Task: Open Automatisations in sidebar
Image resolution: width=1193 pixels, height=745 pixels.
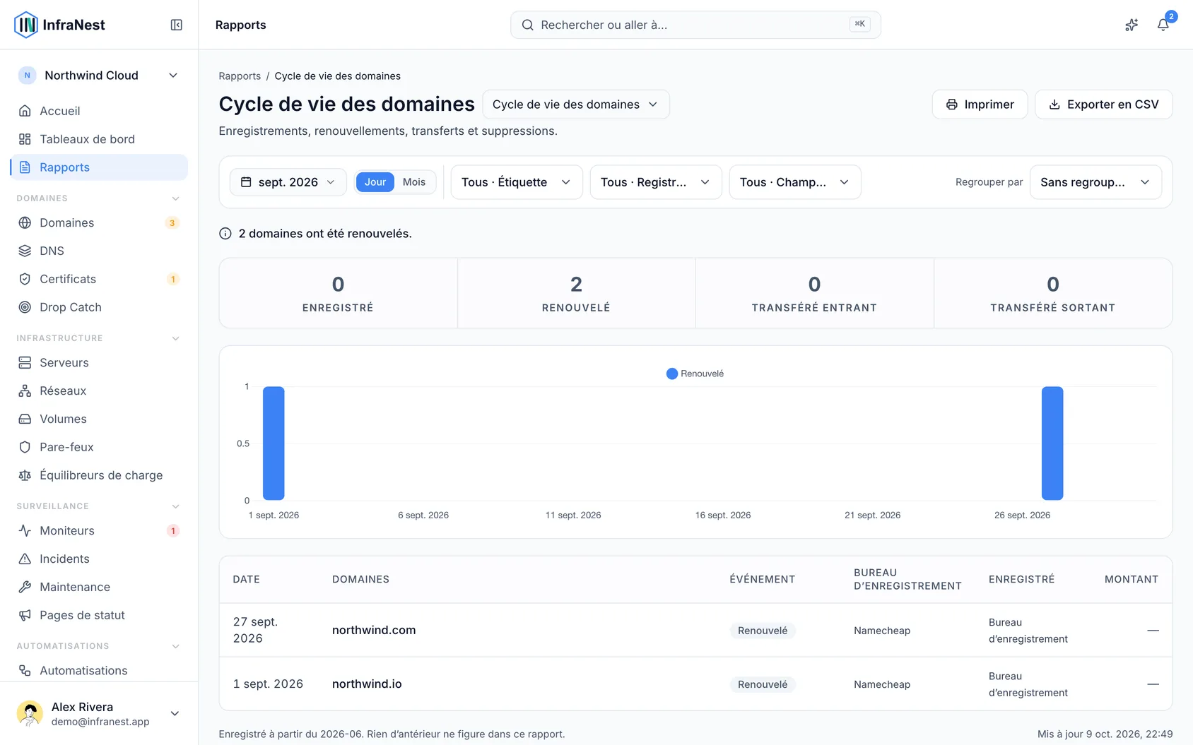Action: click(99, 670)
